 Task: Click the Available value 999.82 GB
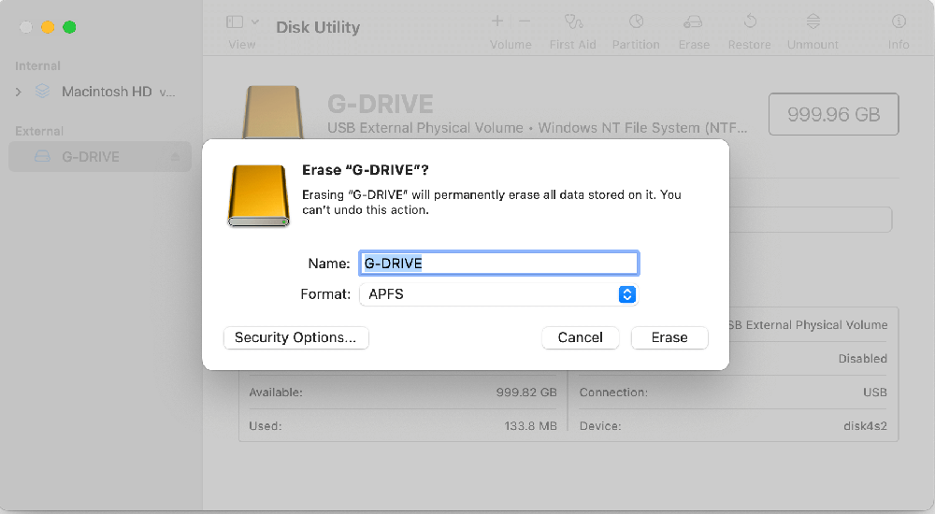525,393
